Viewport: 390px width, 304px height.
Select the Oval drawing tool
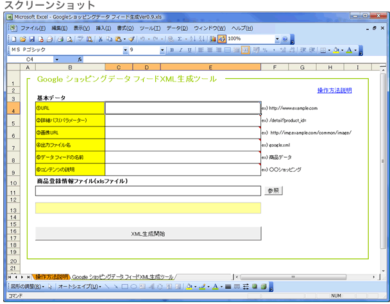click(x=134, y=287)
